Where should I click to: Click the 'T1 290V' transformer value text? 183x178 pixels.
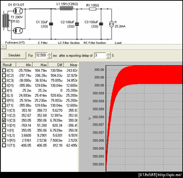(17, 17)
